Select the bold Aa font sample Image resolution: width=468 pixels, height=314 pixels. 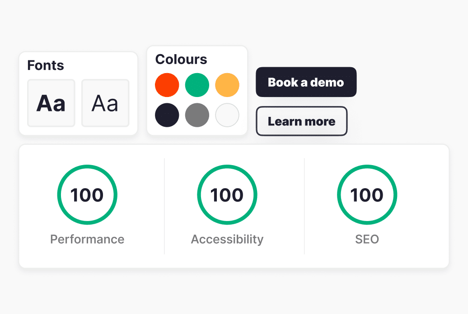(51, 103)
